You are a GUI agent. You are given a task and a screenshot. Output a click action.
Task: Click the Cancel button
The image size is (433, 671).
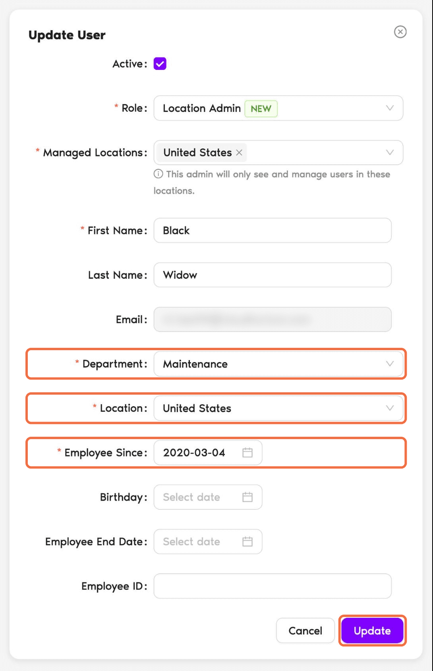[305, 631]
